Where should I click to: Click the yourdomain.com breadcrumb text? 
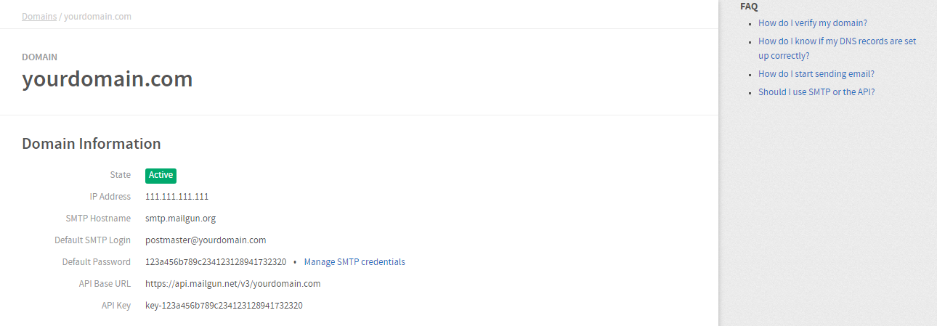tap(97, 16)
